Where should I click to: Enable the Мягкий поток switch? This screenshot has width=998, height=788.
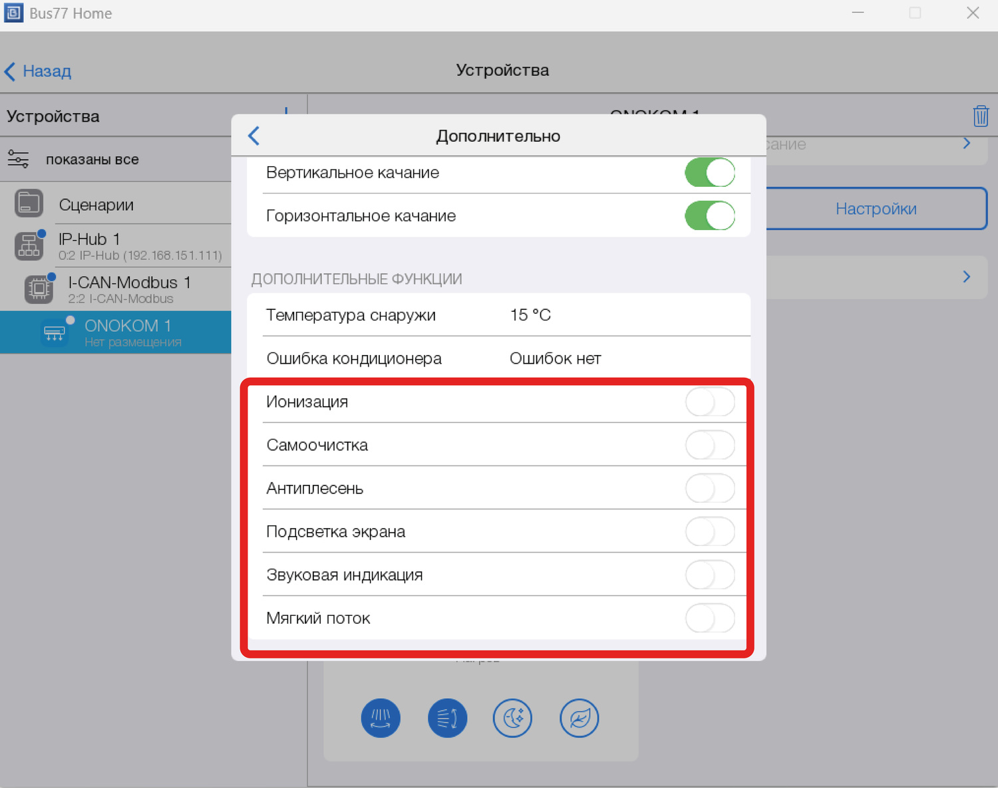tap(709, 618)
